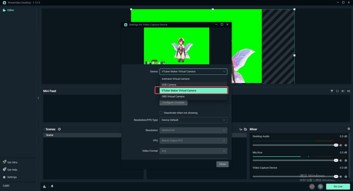Click the Login link

(6, 185)
